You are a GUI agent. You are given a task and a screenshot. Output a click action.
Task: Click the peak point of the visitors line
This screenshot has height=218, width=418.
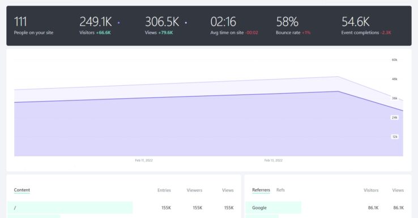338,91
